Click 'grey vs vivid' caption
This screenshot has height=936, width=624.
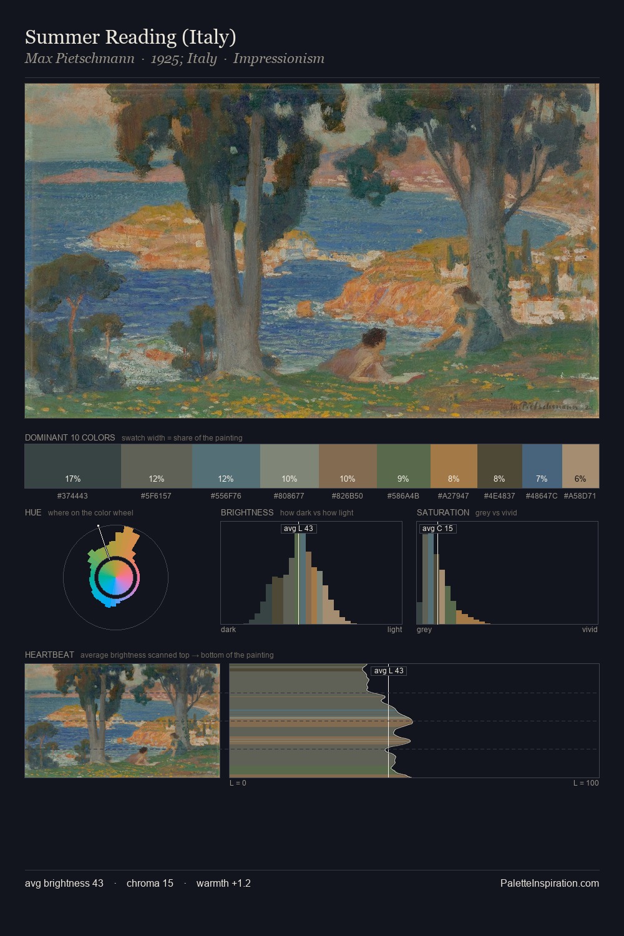496,512
